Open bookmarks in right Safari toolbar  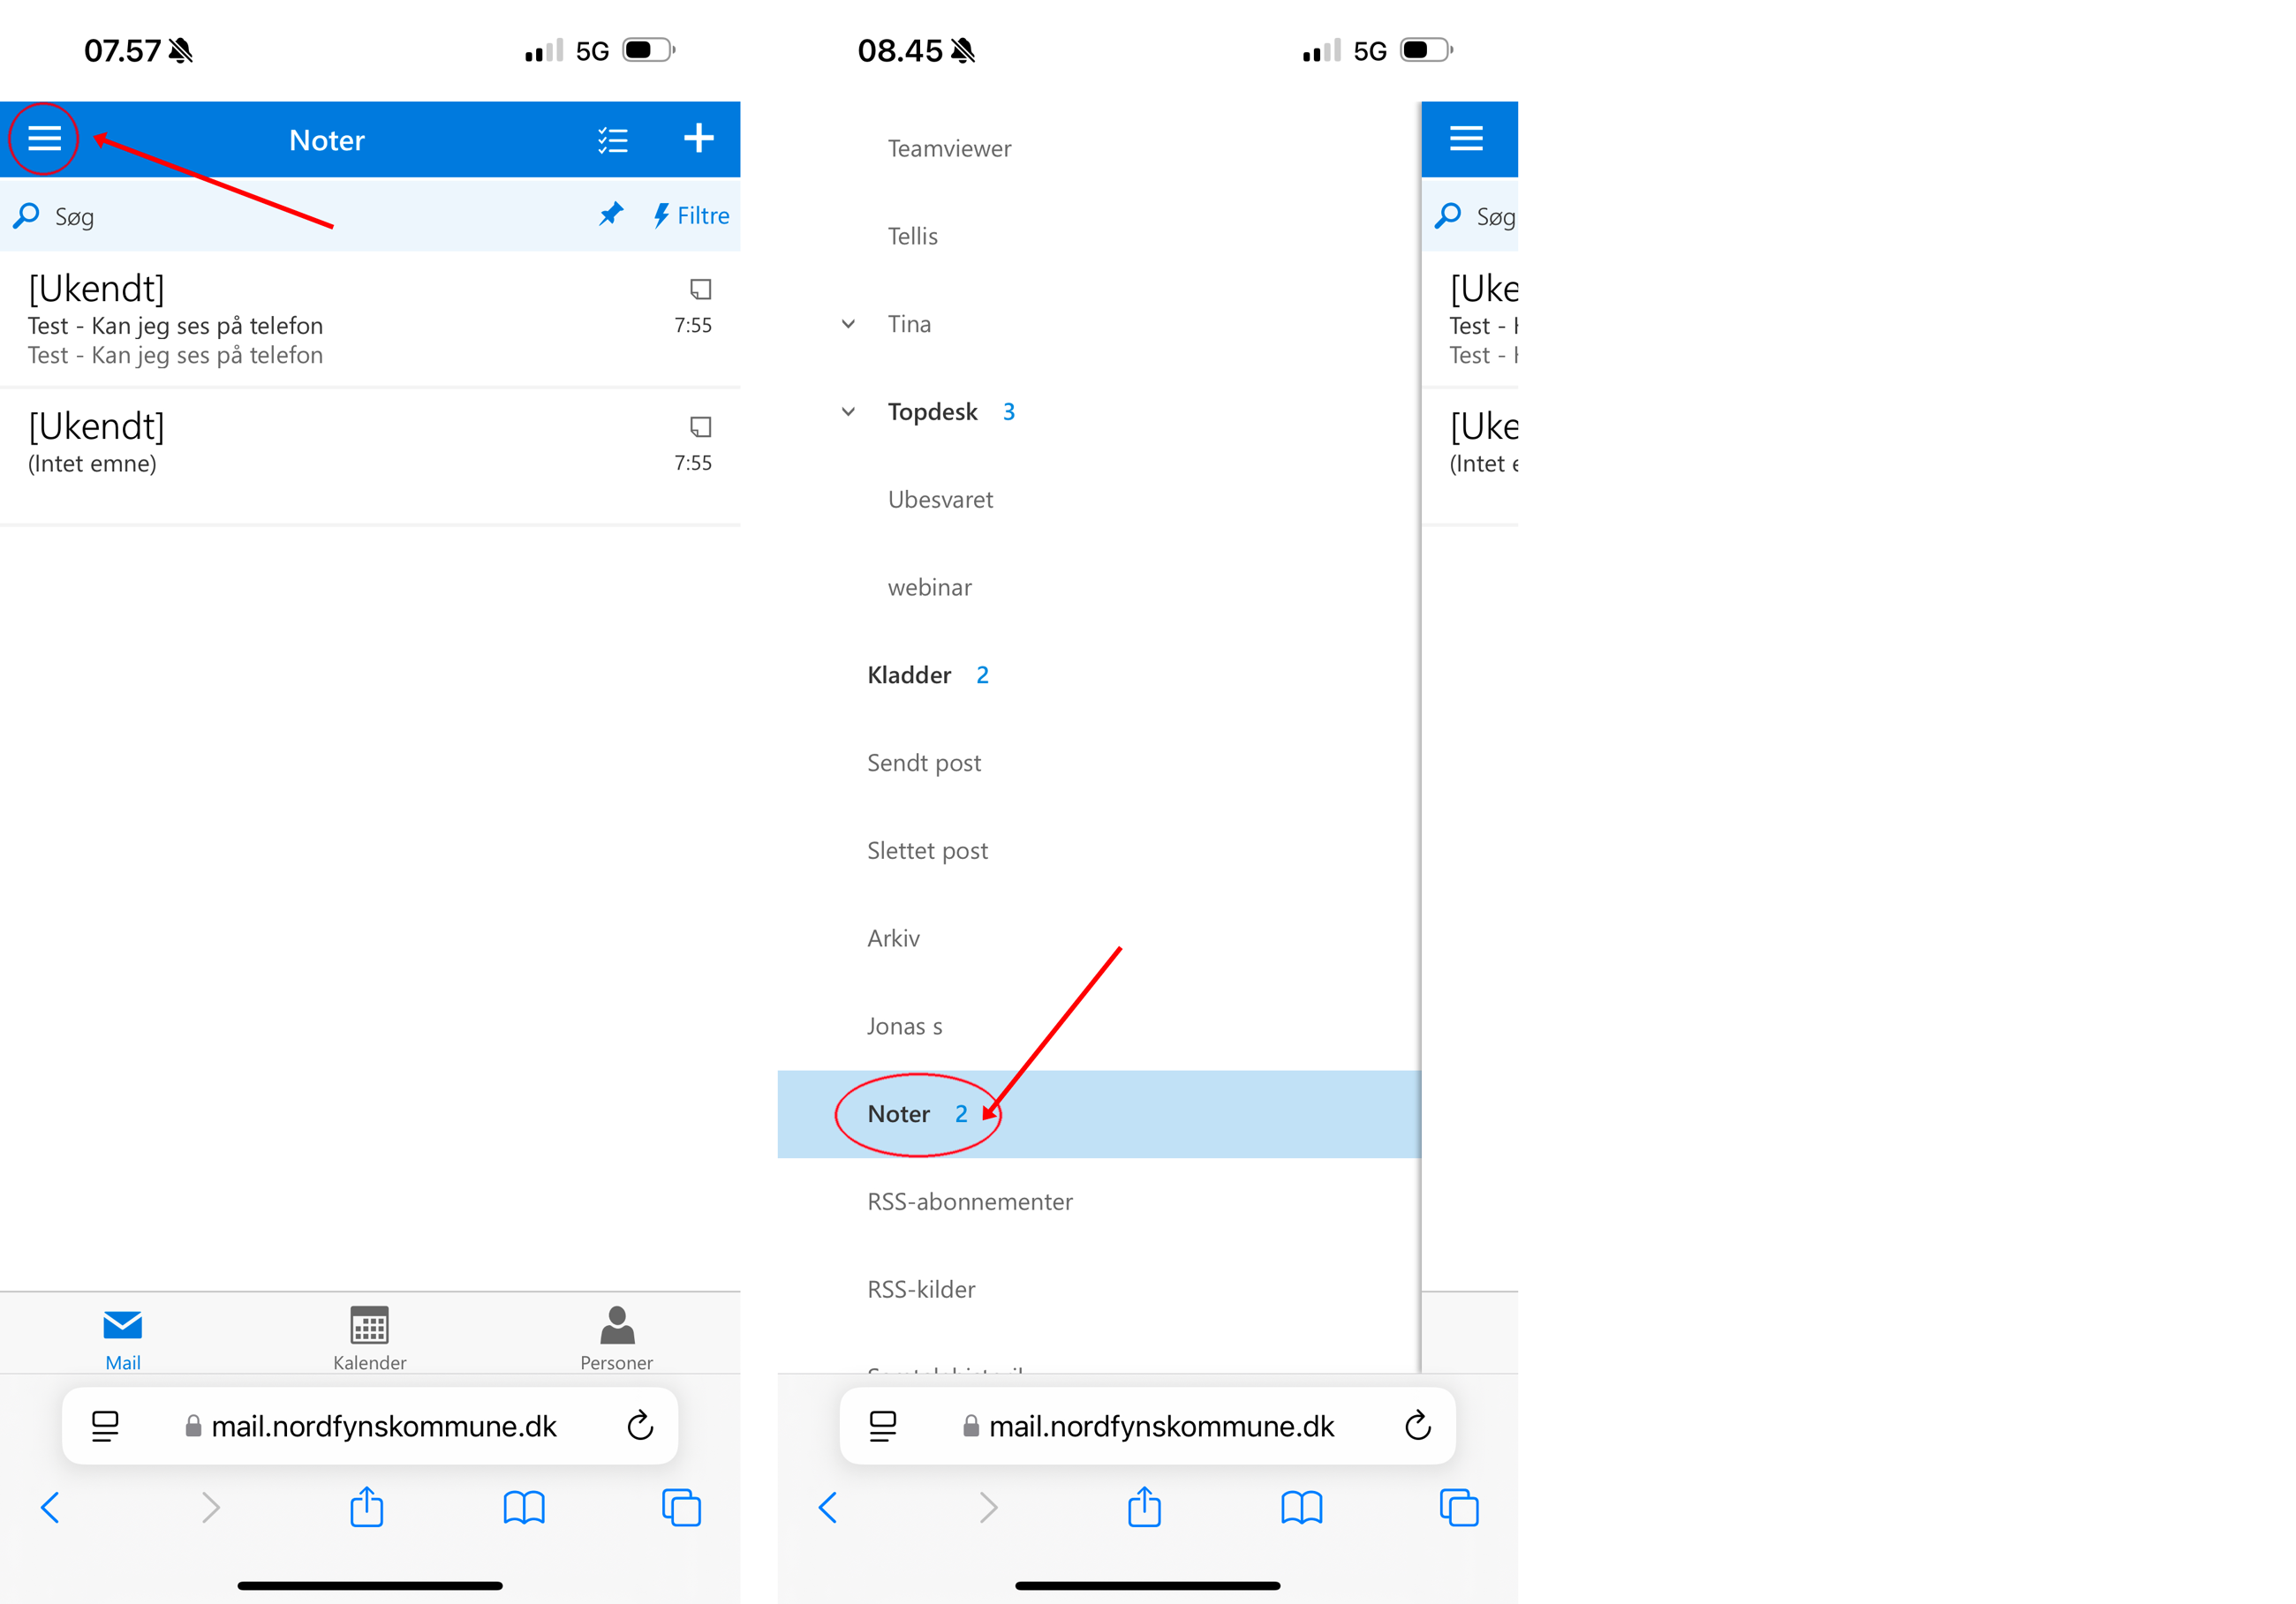coord(1302,1507)
